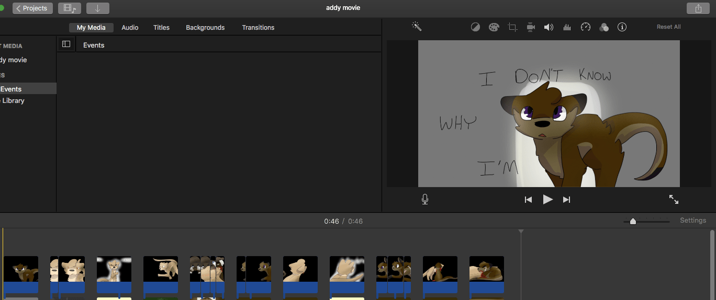716x300 pixels.
Task: Toggle fullscreen playback in the viewer
Action: (x=674, y=199)
